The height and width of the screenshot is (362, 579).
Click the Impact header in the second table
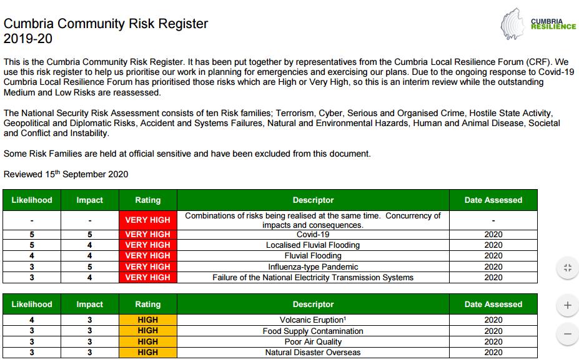89,305
